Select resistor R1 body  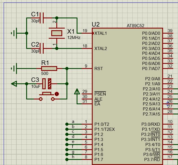click(x=49, y=68)
